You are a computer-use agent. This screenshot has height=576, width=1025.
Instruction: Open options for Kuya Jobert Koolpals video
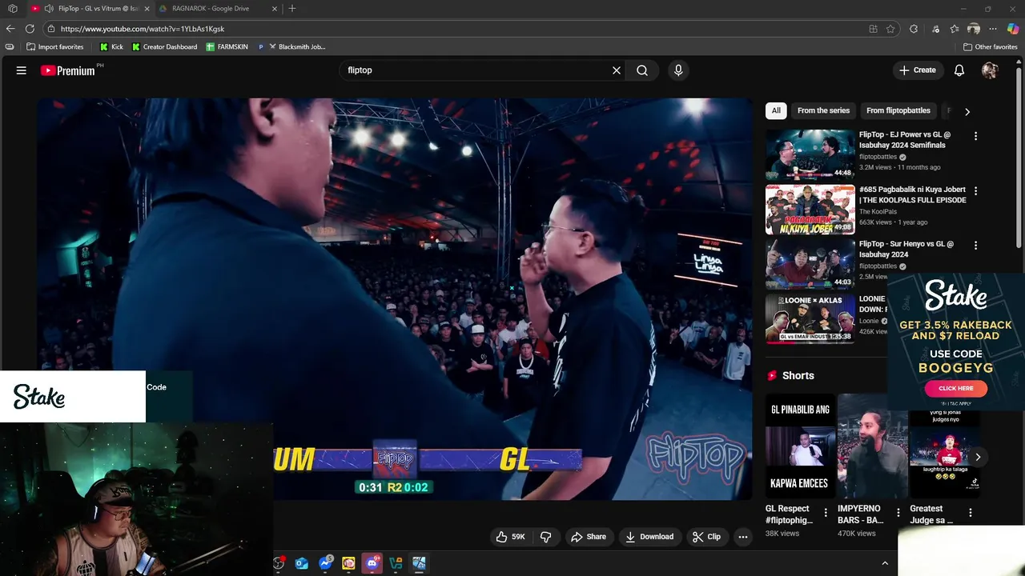click(x=975, y=191)
